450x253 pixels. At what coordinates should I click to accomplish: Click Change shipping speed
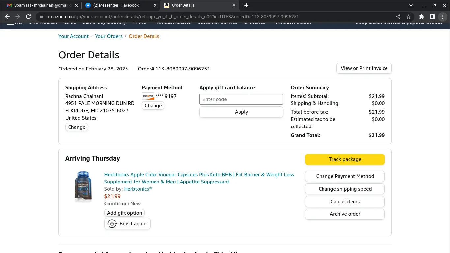(x=345, y=189)
